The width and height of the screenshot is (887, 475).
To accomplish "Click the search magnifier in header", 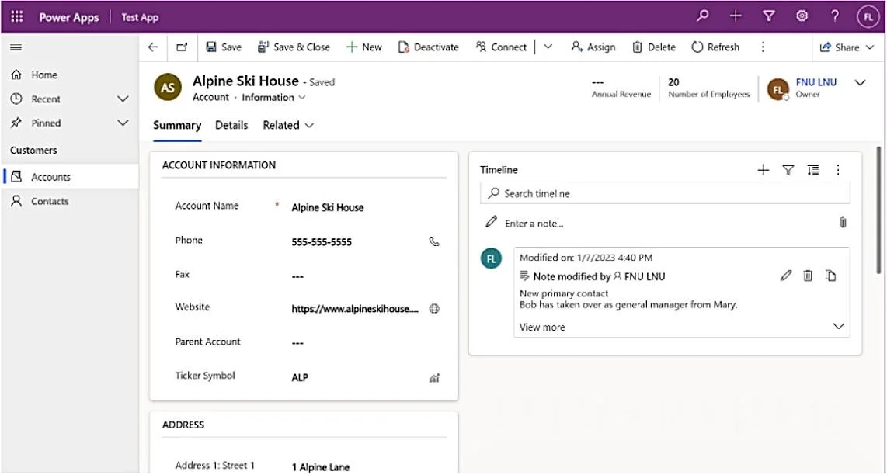I will pos(703,16).
